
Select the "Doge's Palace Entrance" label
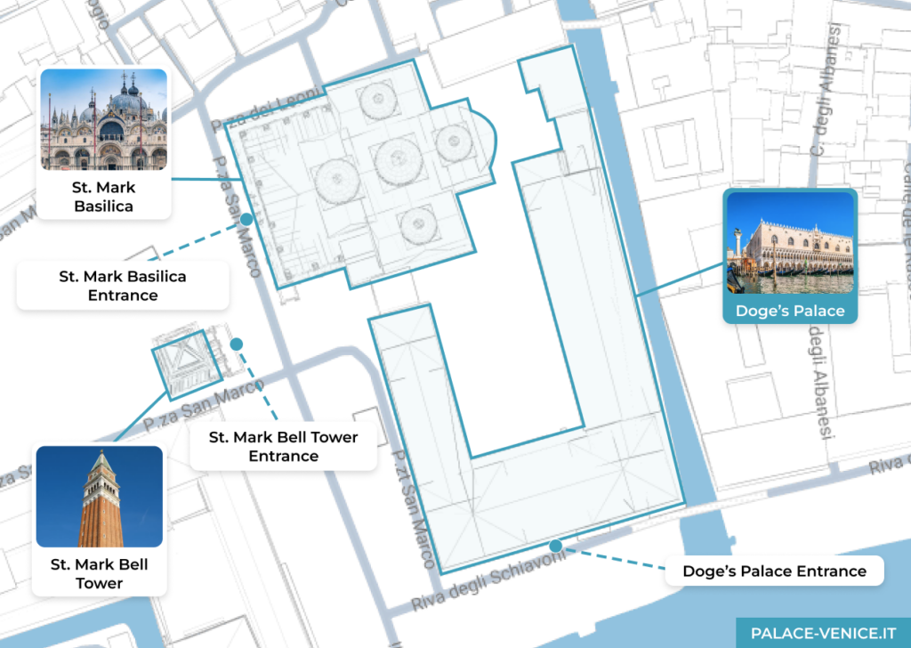tap(775, 571)
